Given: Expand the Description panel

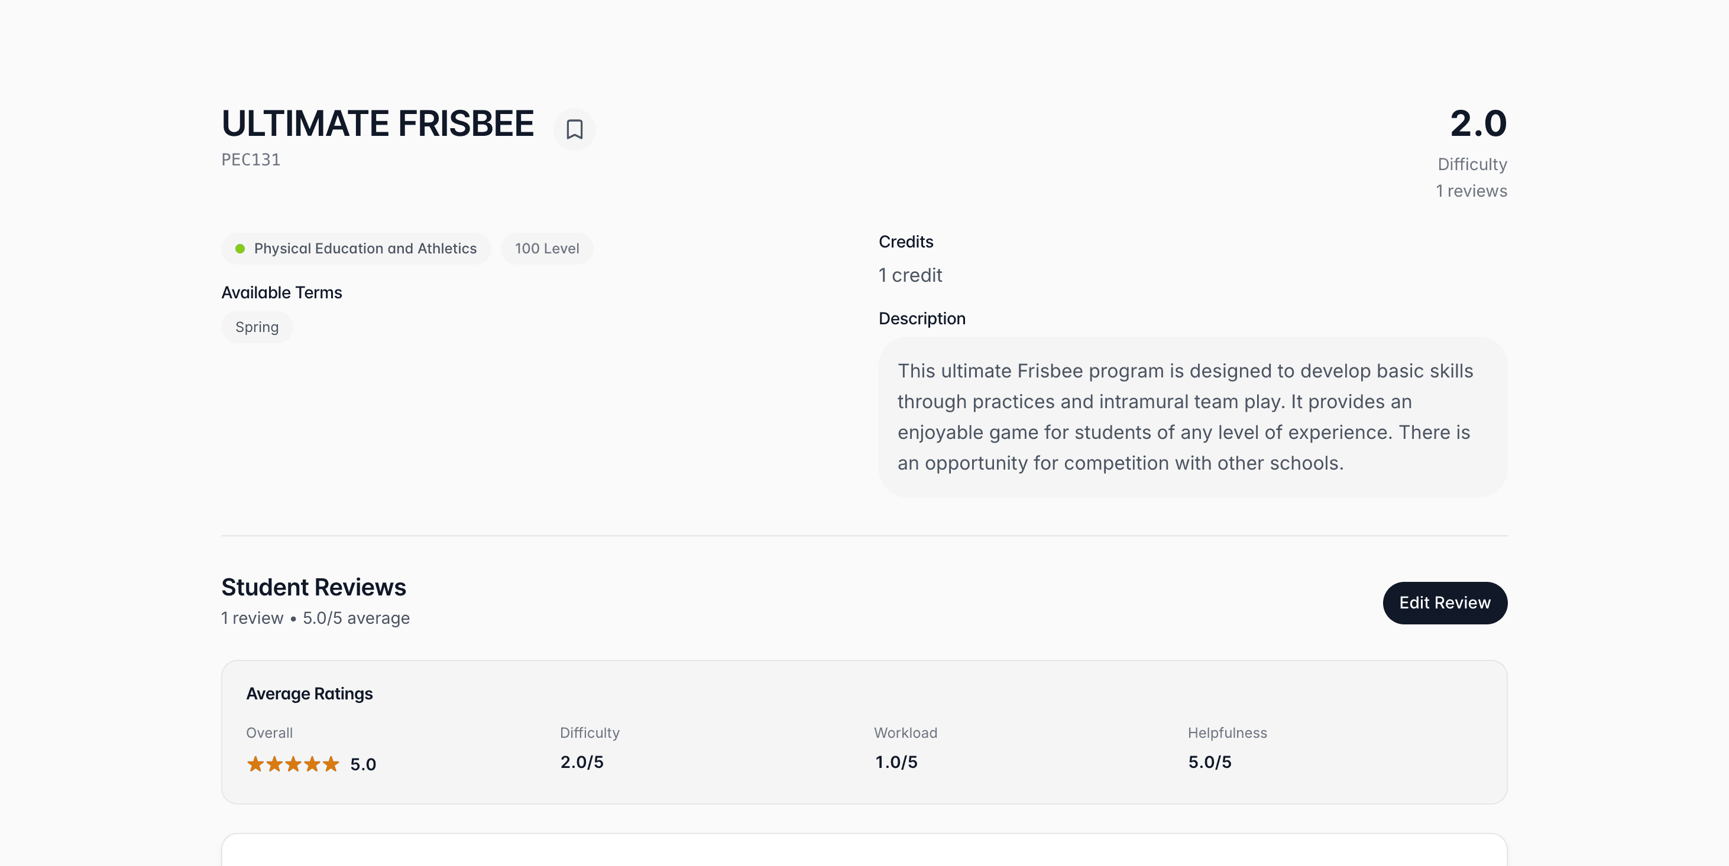Looking at the screenshot, I should pyautogui.click(x=922, y=318).
